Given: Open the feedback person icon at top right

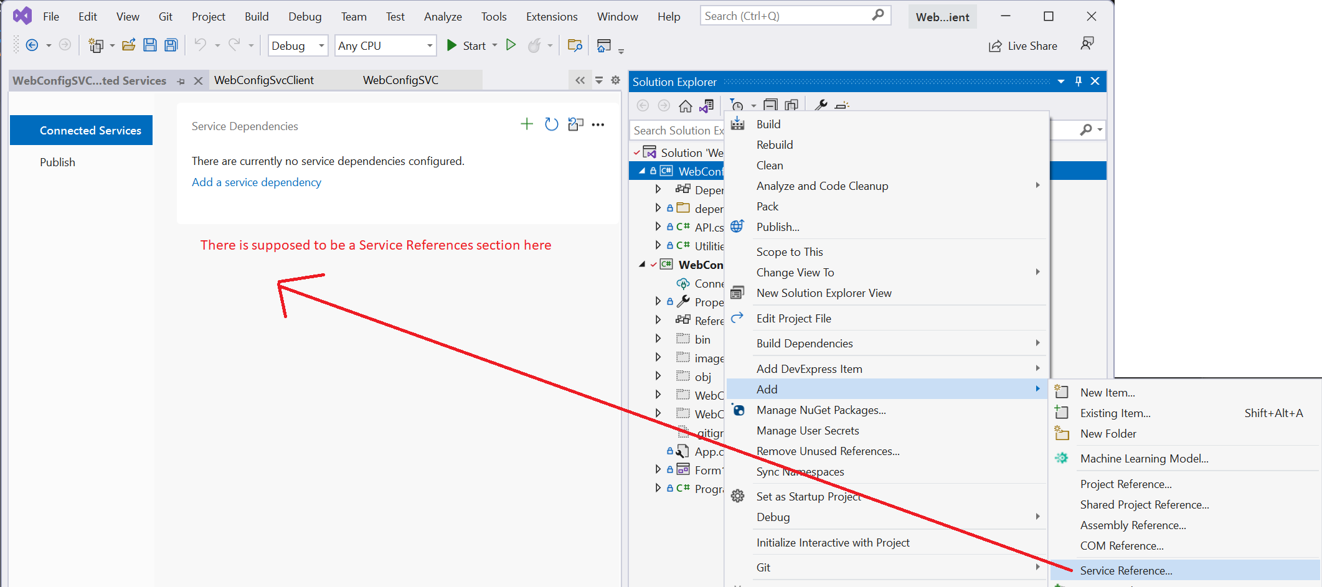Looking at the screenshot, I should pyautogui.click(x=1087, y=44).
